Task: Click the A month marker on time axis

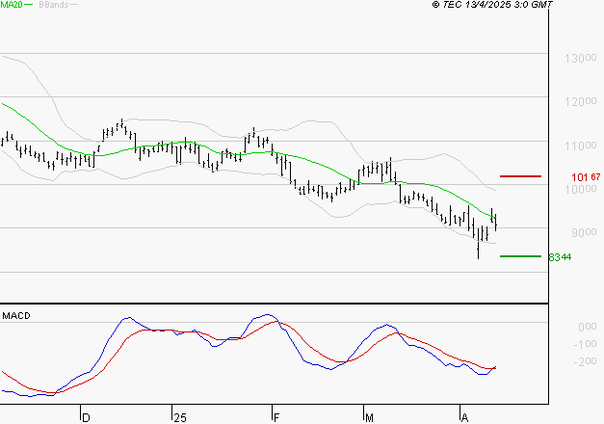Action: (x=464, y=417)
